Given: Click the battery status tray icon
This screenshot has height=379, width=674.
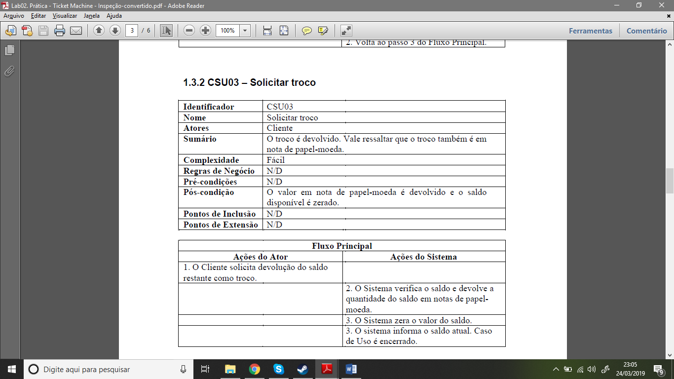Looking at the screenshot, I should click(x=568, y=369).
